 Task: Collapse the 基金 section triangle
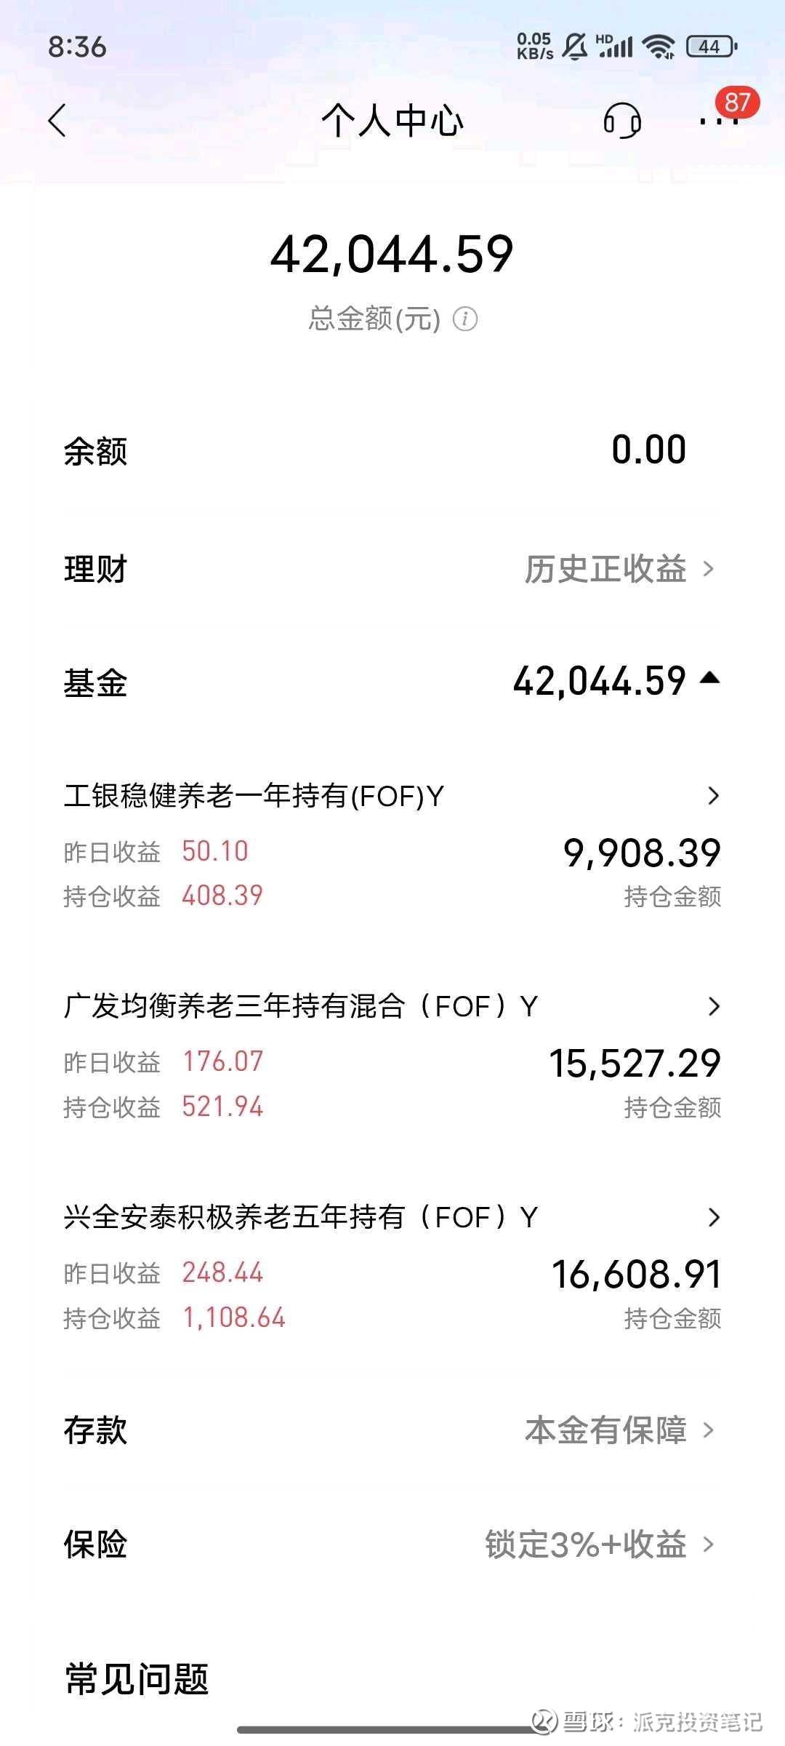pos(709,679)
